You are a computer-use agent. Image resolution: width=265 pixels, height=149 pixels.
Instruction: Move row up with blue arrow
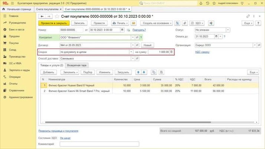tap(138, 72)
